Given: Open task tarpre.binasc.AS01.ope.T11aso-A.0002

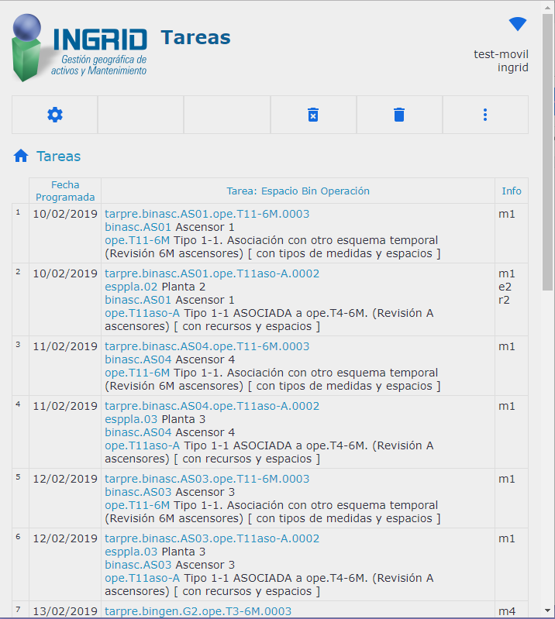Looking at the screenshot, I should pyautogui.click(x=212, y=273).
